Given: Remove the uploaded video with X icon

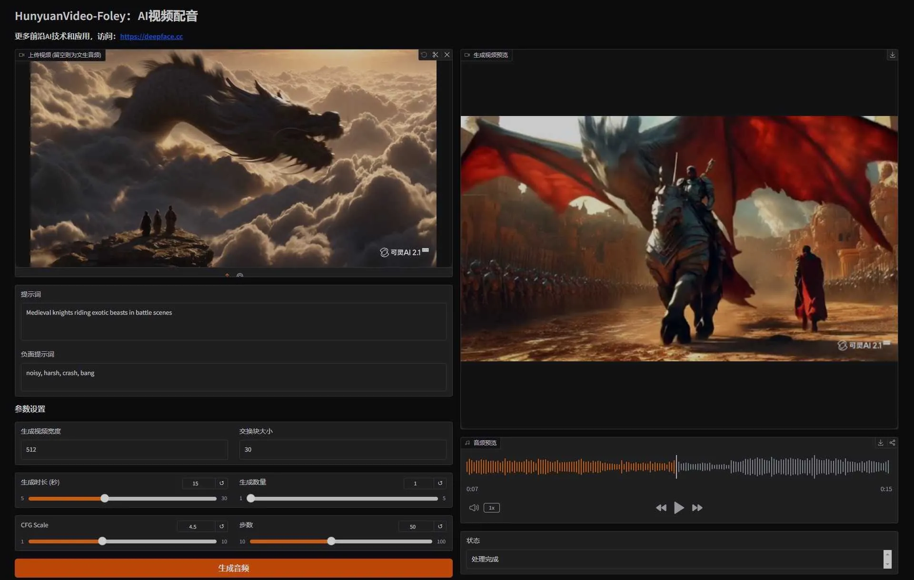Looking at the screenshot, I should coord(447,55).
